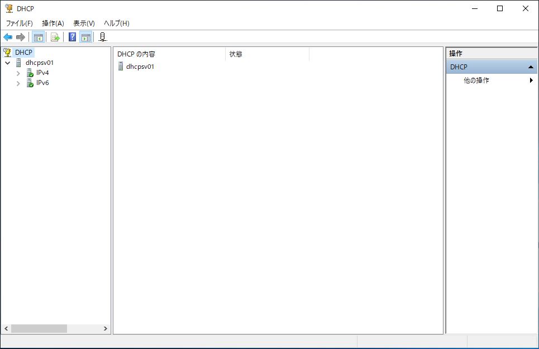The height and width of the screenshot is (349, 539).
Task: Collapse the dhcpsv01 tree node
Action: 7,62
